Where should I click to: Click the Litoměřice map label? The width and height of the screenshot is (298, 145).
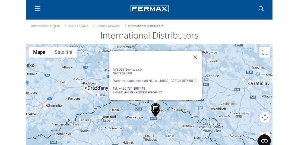114,128
